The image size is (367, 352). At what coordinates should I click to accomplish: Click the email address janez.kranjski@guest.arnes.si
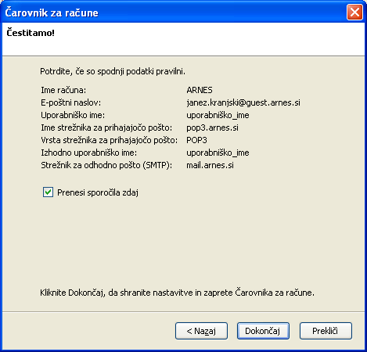click(x=243, y=102)
